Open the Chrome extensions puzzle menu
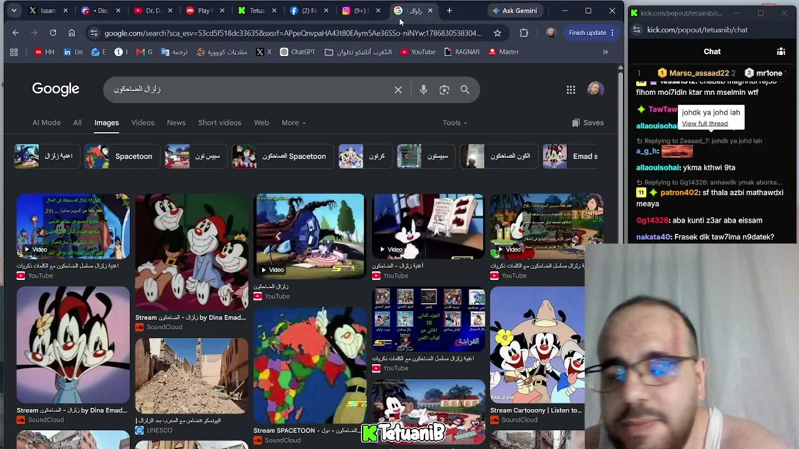The height and width of the screenshot is (449, 799). point(524,32)
